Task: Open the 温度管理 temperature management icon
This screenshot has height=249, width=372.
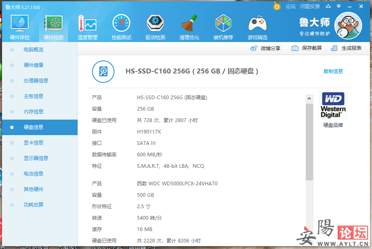Action: tap(87, 23)
